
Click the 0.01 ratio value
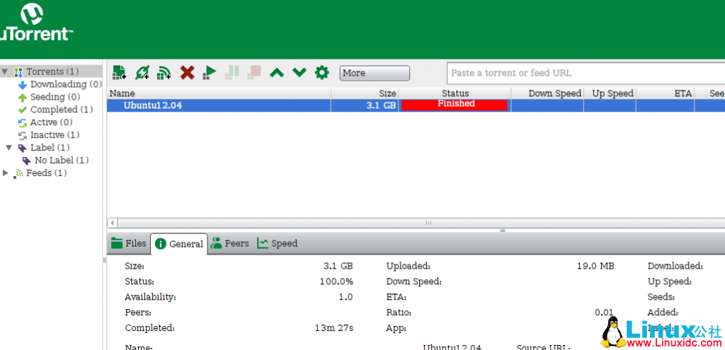click(x=605, y=313)
